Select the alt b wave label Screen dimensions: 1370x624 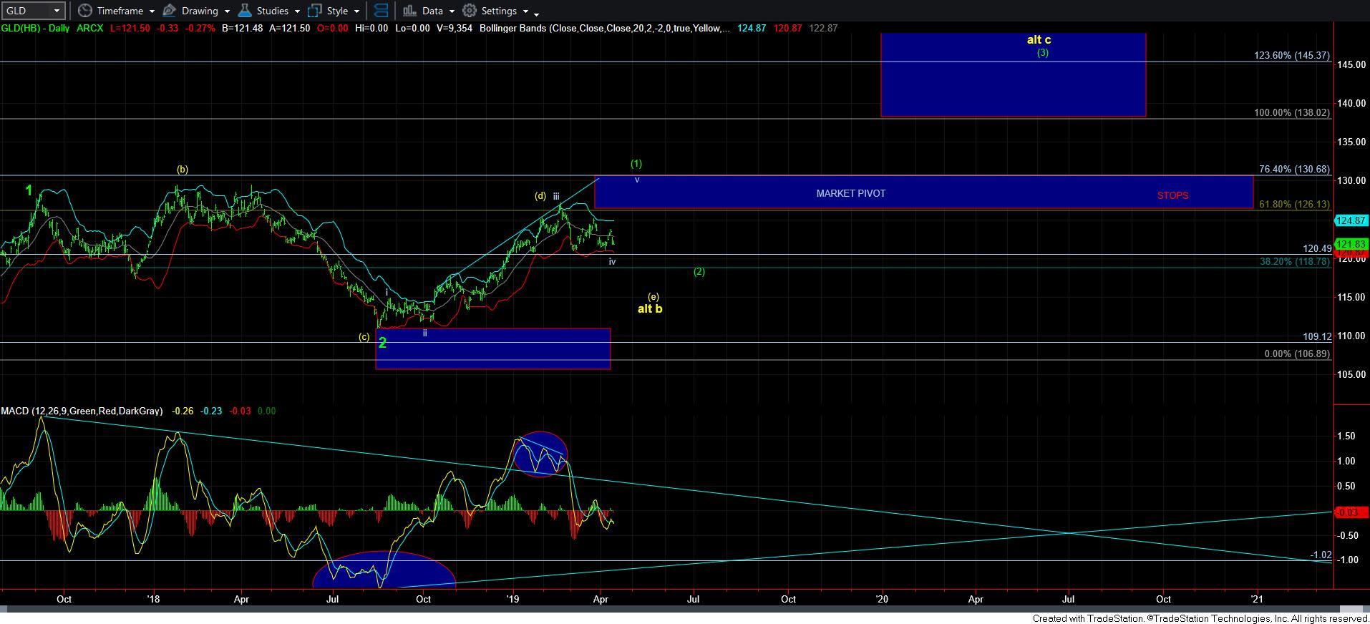[650, 309]
